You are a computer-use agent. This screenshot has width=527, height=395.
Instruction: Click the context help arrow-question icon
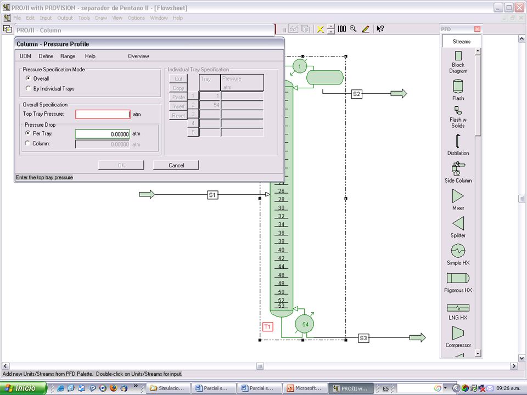(x=380, y=29)
